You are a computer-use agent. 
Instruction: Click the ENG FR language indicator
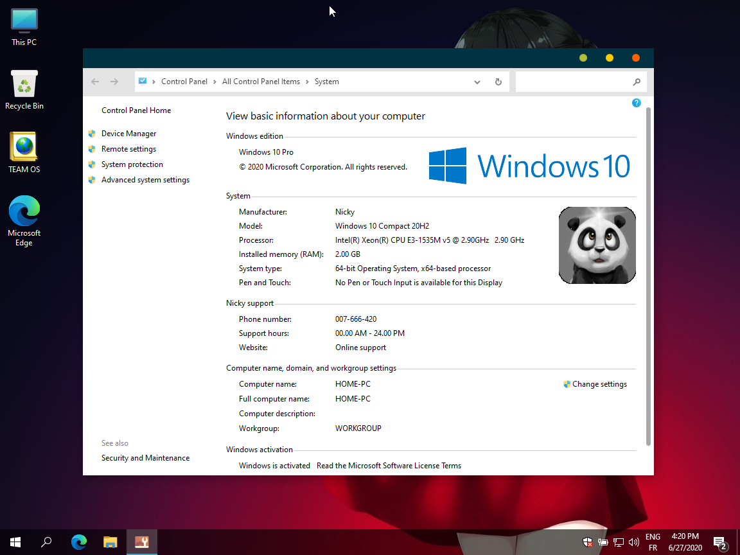click(x=653, y=542)
